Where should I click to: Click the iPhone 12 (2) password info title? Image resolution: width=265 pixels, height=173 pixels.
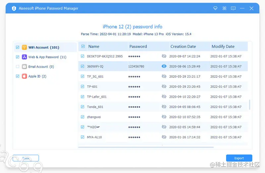[132, 27]
